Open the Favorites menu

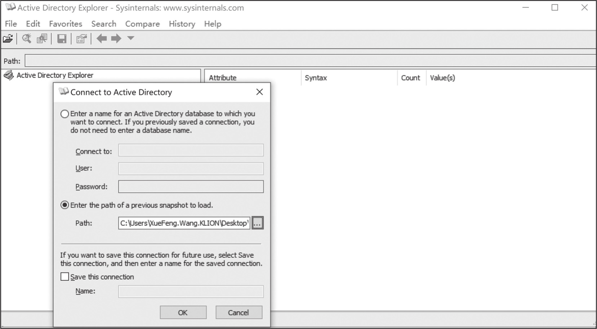point(66,24)
